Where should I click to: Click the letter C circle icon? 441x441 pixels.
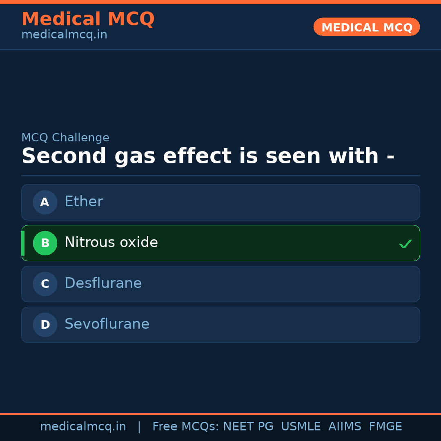point(45,284)
